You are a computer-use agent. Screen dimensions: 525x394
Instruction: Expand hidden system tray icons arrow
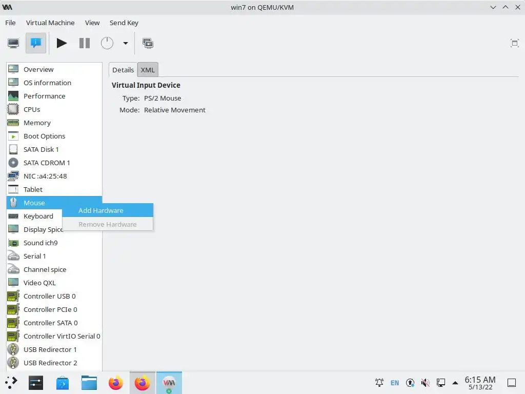pos(455,383)
